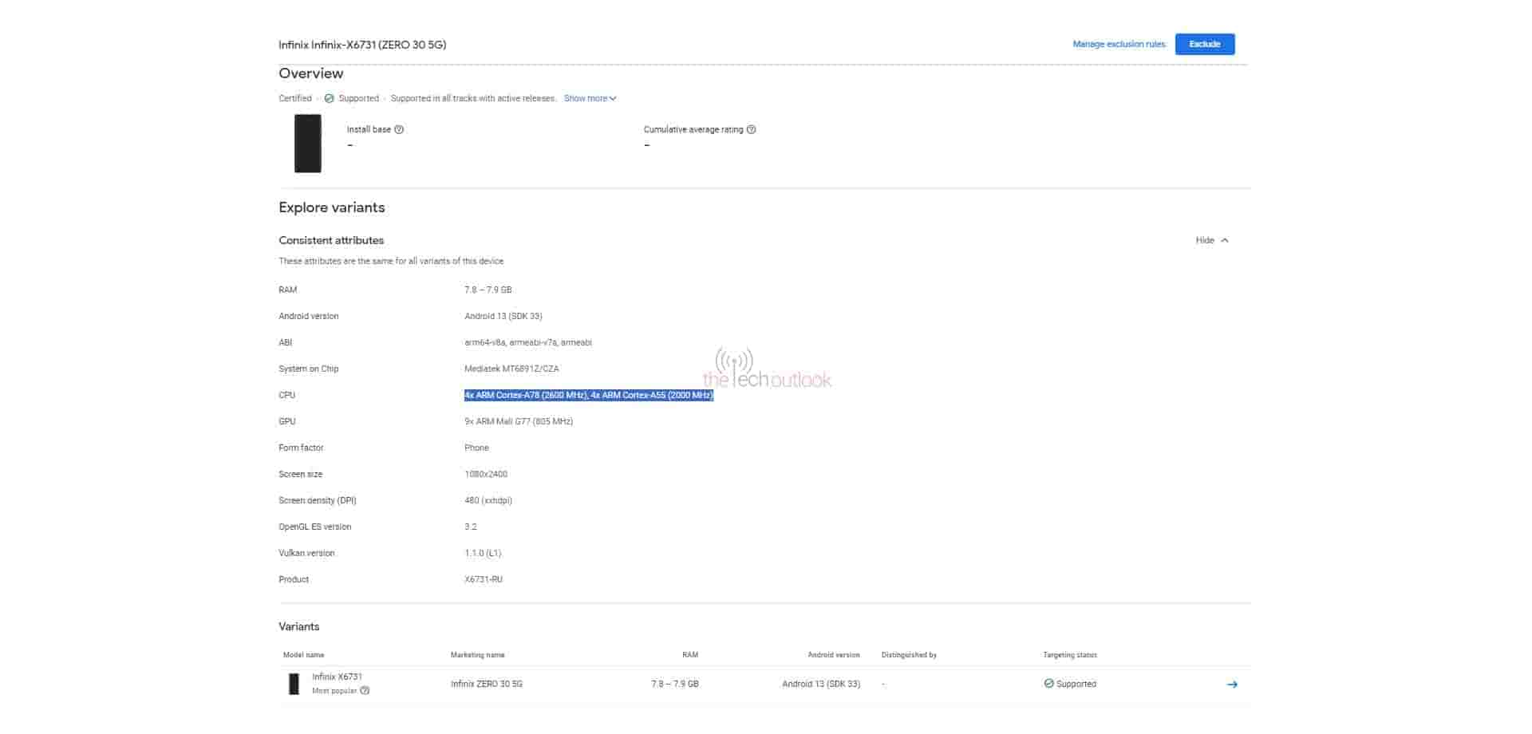Click the Android version column header

tap(833, 655)
